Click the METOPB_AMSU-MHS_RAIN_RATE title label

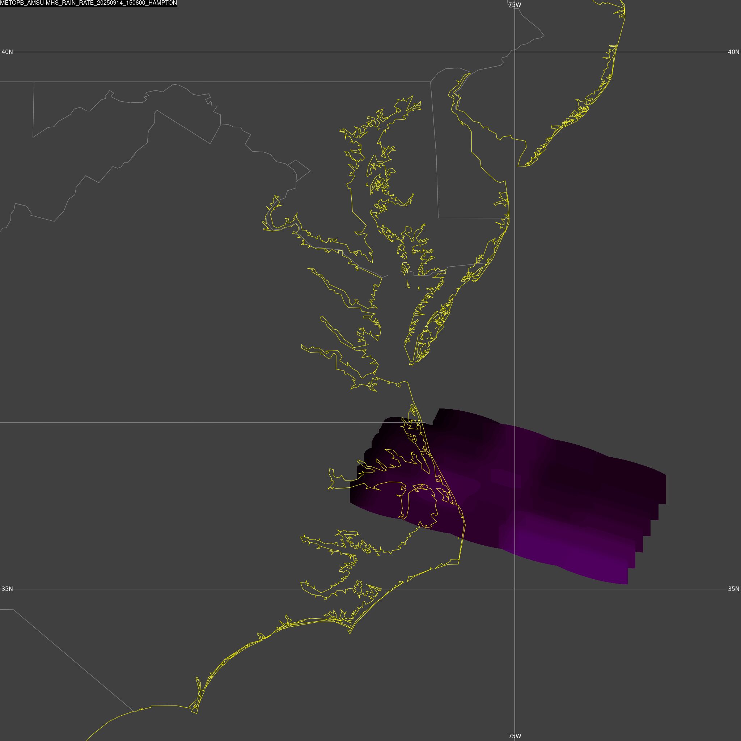(x=89, y=3)
